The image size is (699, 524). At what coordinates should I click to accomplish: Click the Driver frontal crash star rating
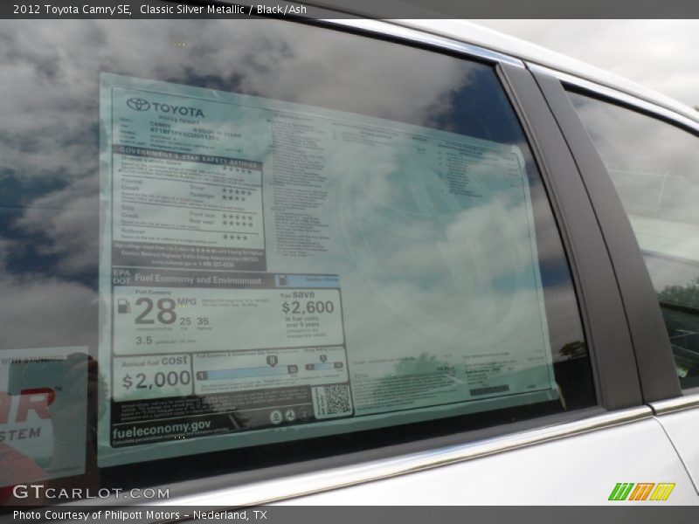pyautogui.click(x=236, y=190)
